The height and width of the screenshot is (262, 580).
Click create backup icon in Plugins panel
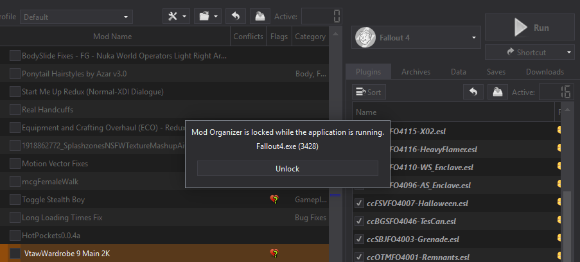tap(498, 92)
